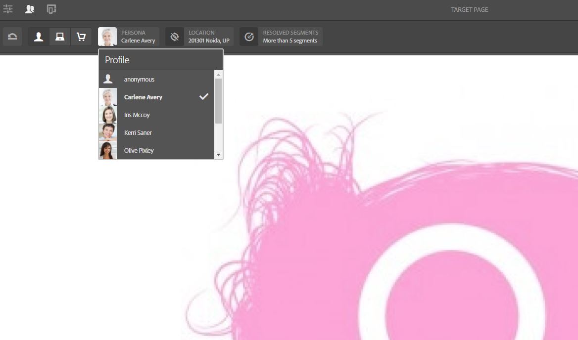This screenshot has height=340, width=578.
Task: Click the Resolved Segments target icon
Action: point(249,37)
